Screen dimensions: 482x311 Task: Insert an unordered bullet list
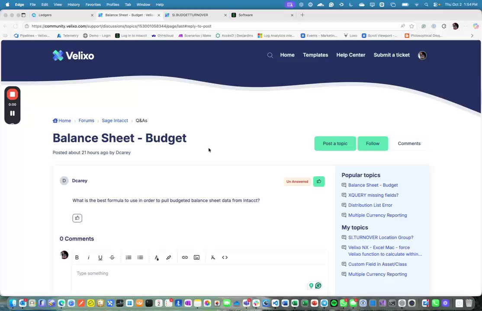(x=140, y=257)
